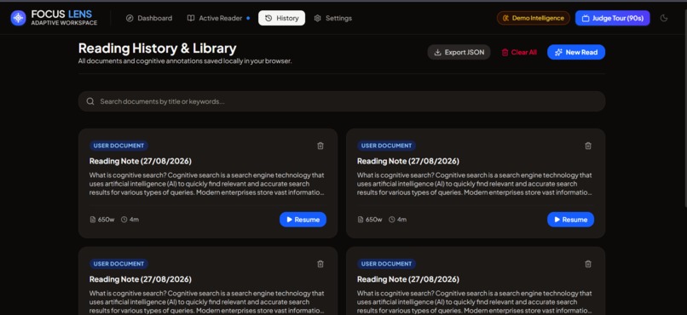687x315 pixels.
Task: Toggle dark mode with the moon icon
Action: [x=664, y=19]
